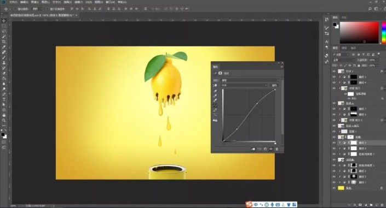Select the Crop tool

pyautogui.click(x=4, y=41)
